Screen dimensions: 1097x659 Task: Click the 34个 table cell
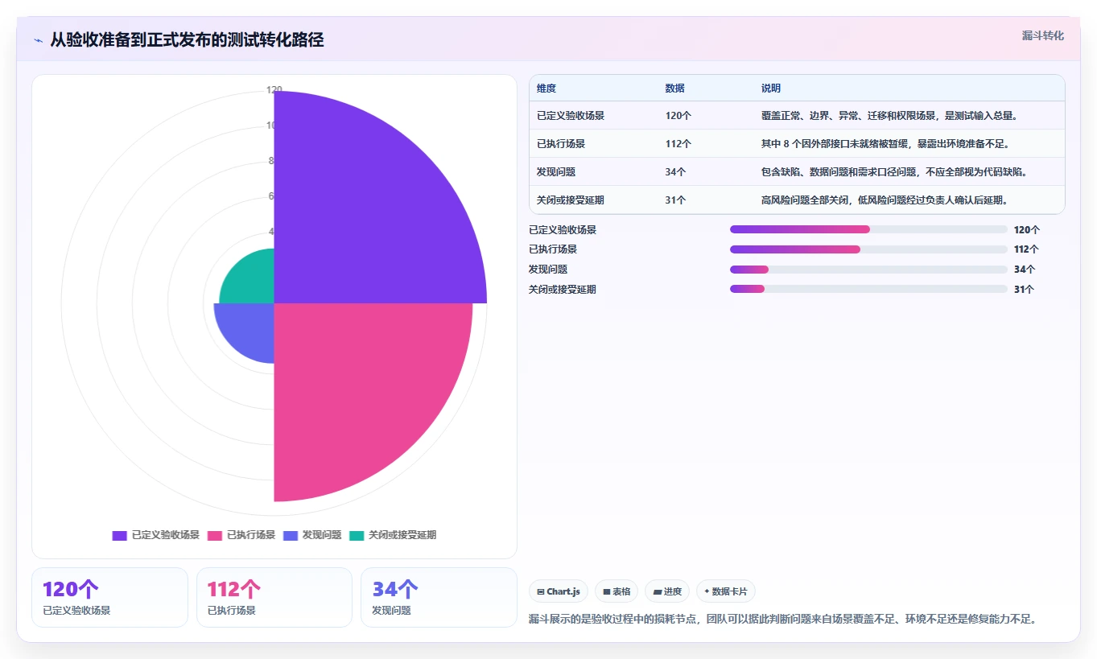[x=676, y=172]
